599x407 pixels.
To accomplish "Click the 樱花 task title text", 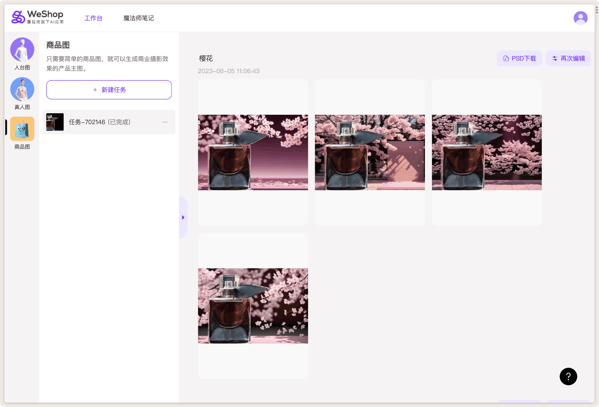I will point(205,58).
